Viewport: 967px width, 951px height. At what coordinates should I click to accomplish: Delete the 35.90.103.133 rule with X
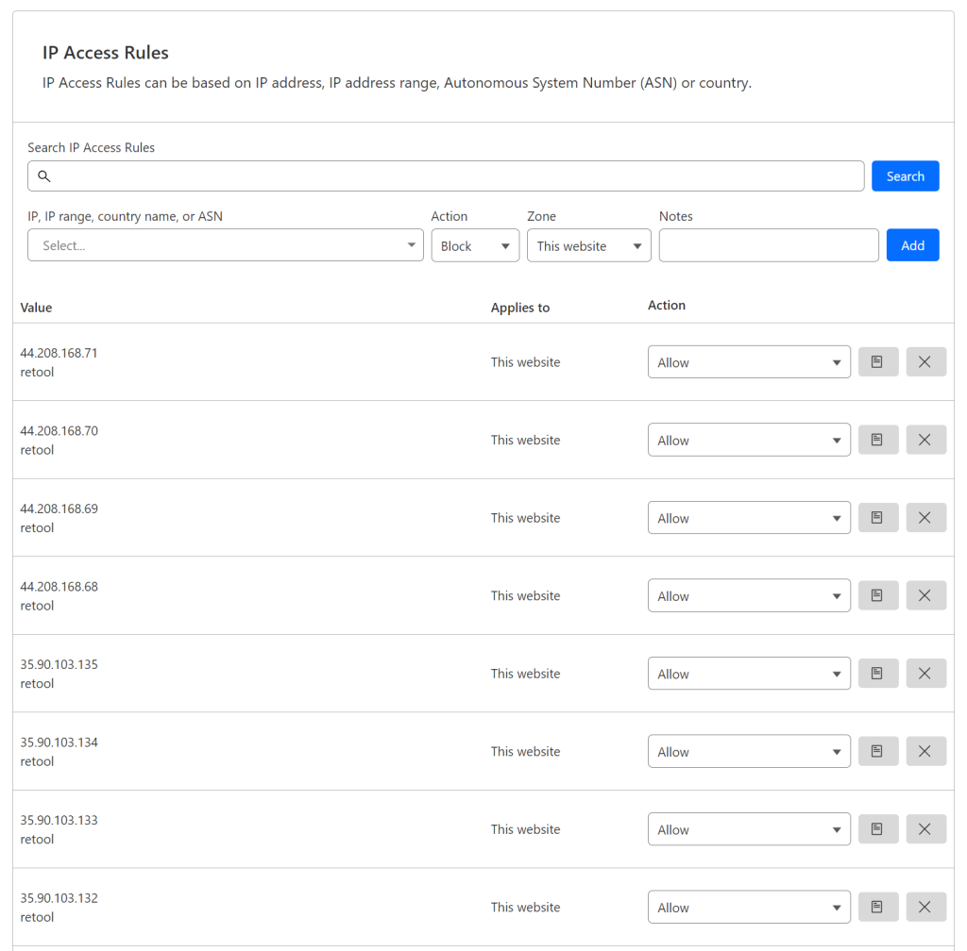(x=925, y=829)
